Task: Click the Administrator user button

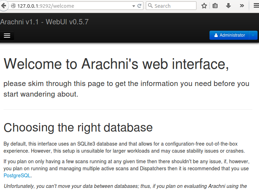Action: point(229,35)
